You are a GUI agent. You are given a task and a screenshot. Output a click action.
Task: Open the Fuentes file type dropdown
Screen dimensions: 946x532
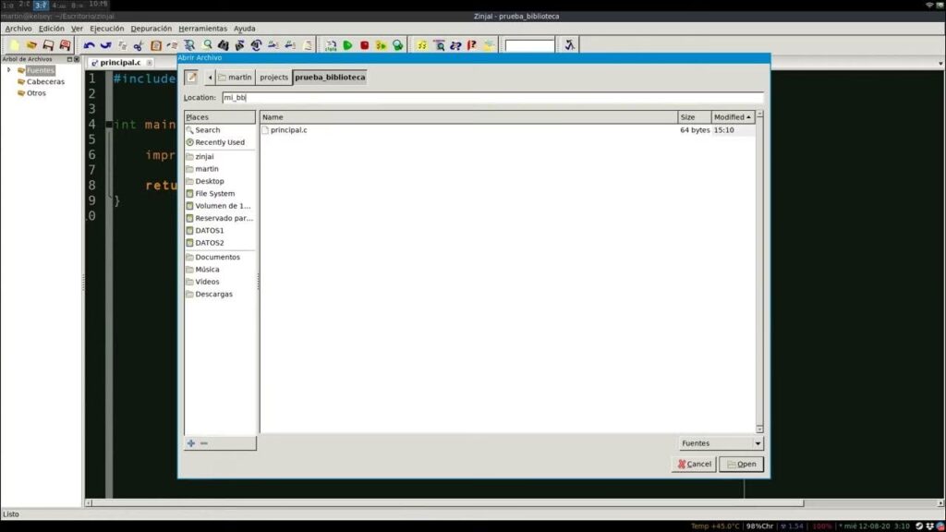[721, 443]
